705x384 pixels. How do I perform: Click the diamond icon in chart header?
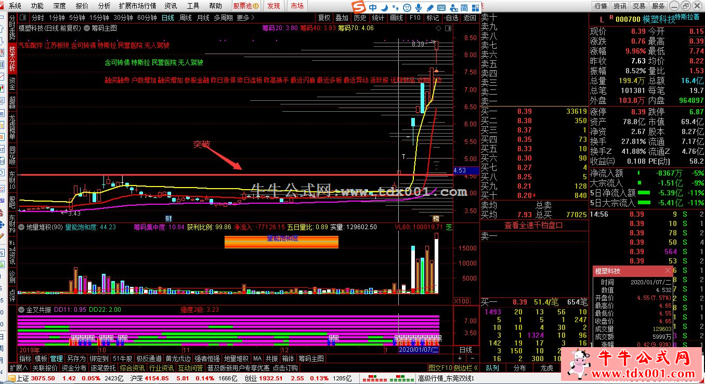coord(439,28)
